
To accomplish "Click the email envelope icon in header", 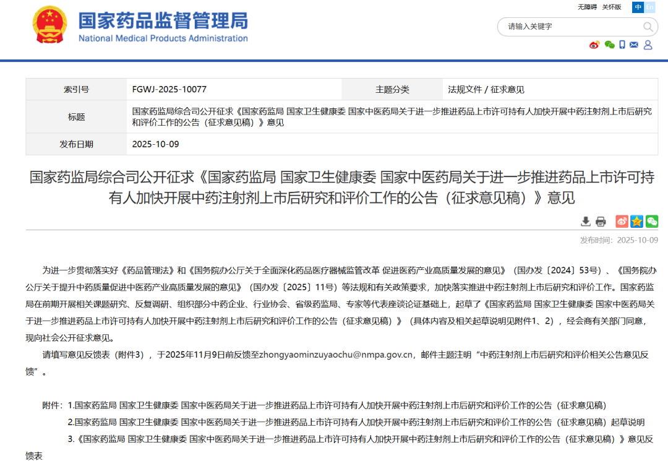I will [x=634, y=45].
